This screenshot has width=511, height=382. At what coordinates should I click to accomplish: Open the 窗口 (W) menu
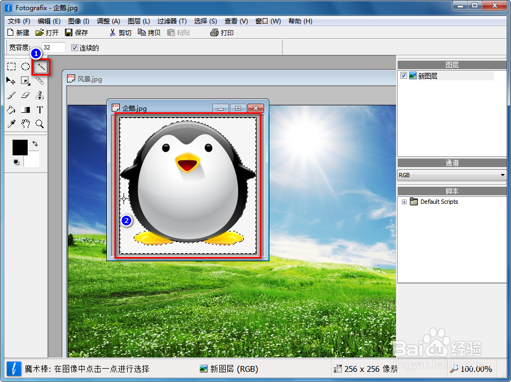click(x=268, y=21)
